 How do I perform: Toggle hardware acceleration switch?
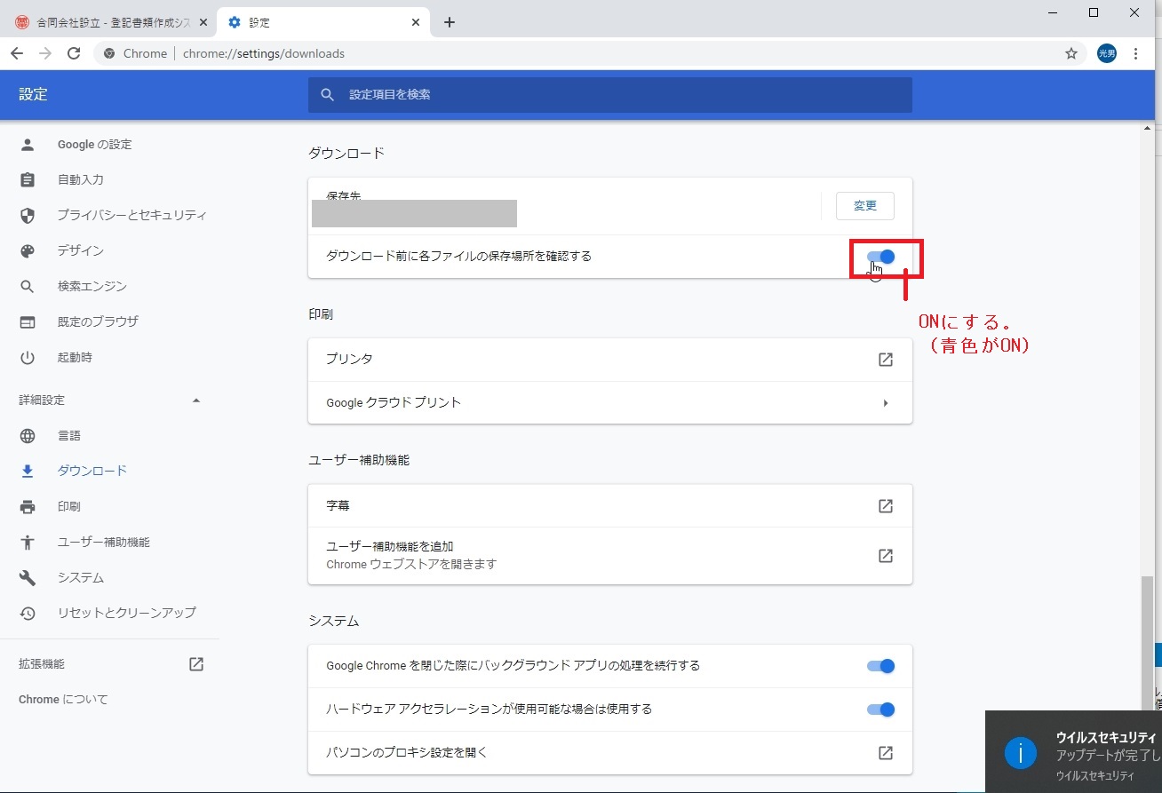pyautogui.click(x=880, y=710)
